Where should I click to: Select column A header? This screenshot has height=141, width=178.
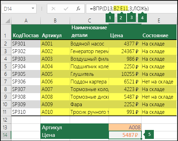(x=26, y=21)
